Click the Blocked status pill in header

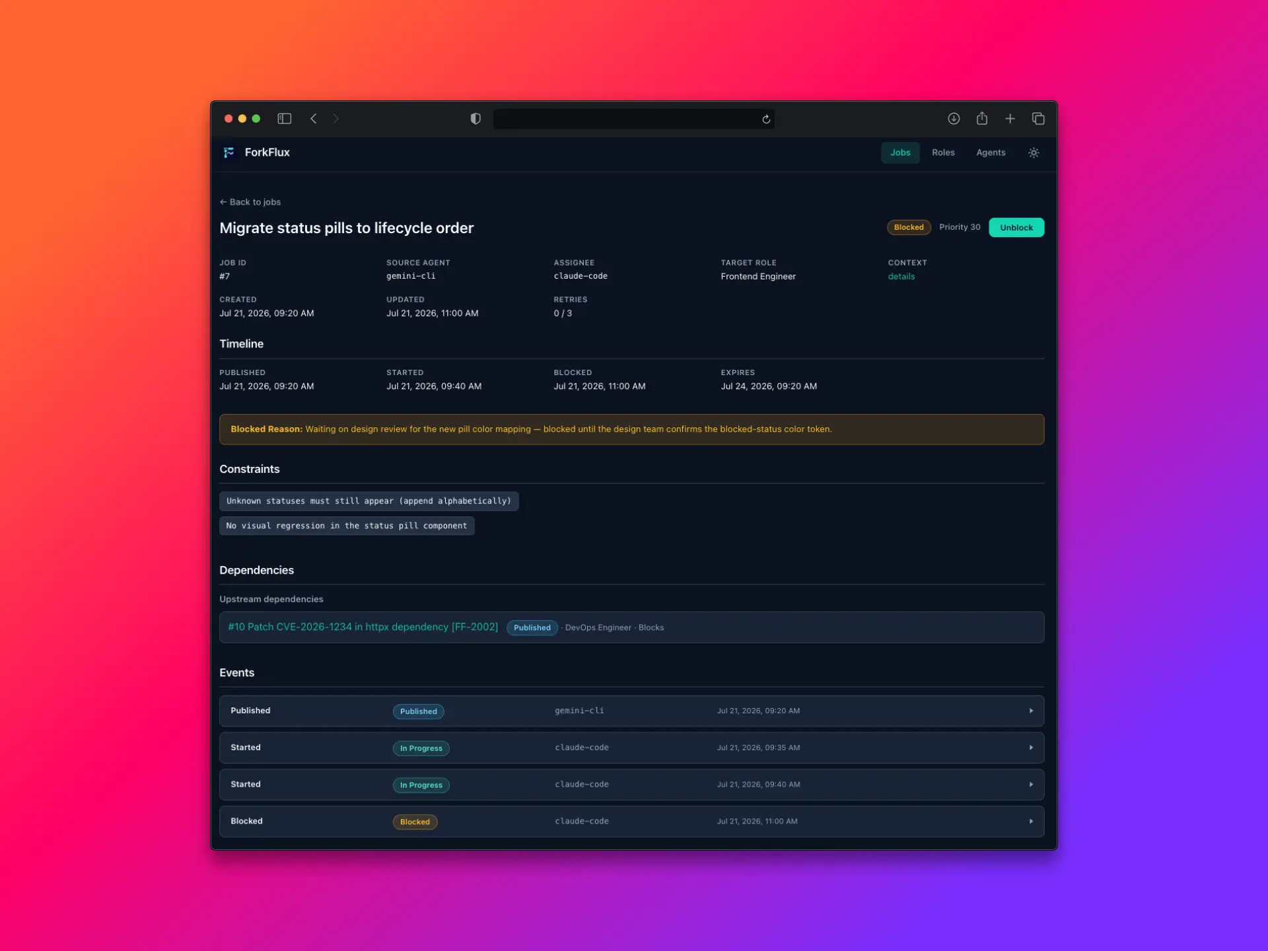tap(909, 227)
